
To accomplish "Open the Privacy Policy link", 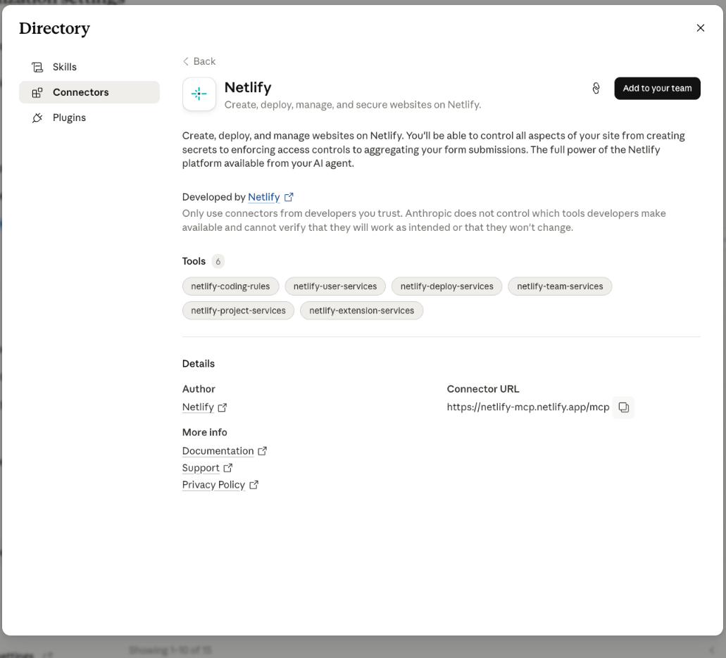I will pos(213,485).
